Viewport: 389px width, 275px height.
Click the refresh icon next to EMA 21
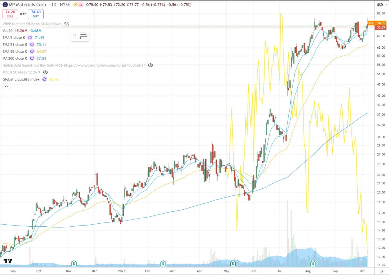[32, 45]
